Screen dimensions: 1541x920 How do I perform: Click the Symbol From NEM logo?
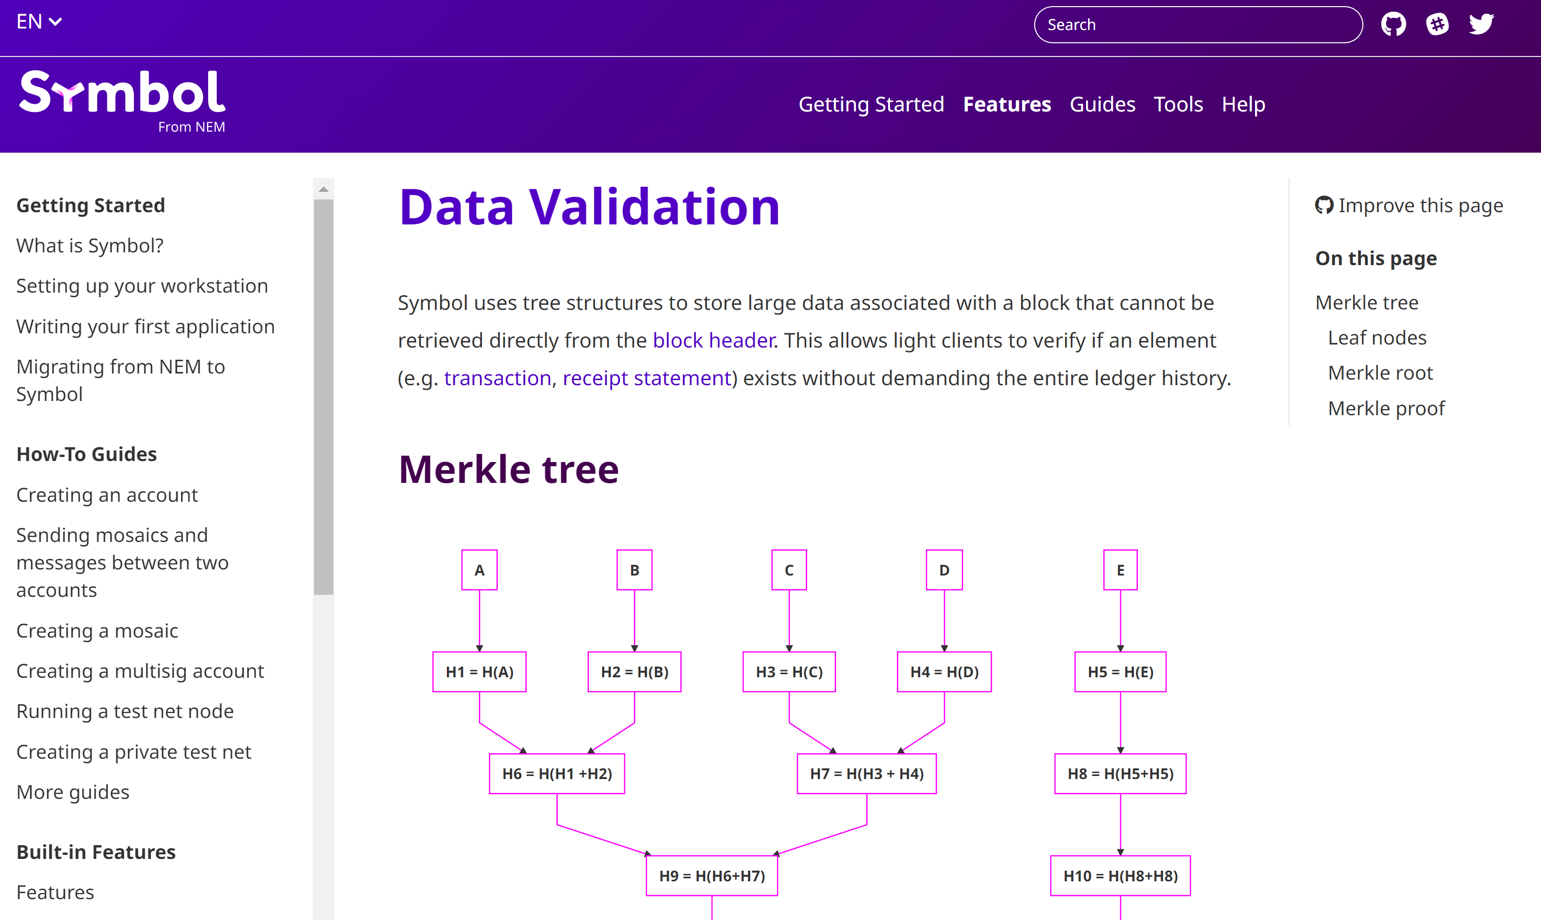[x=122, y=101]
